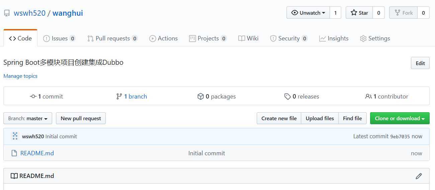435x190 pixels.
Task: Click the wswh520 avatar identicon in commit row
Action: click(15, 136)
